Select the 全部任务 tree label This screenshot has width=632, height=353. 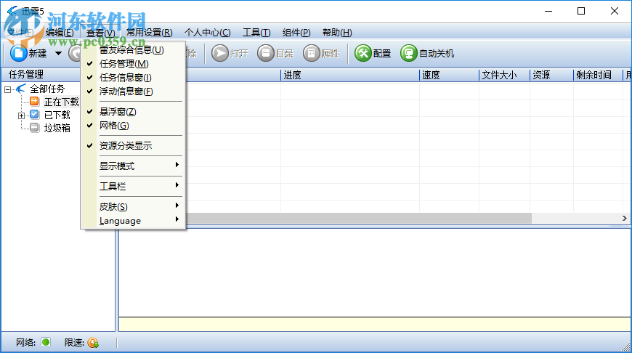click(47, 89)
